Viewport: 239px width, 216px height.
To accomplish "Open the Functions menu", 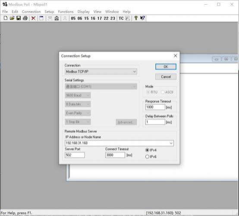I will 66,12.
